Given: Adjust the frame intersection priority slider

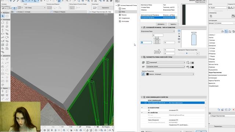Looking at the screenshot, I should (x=187, y=53).
